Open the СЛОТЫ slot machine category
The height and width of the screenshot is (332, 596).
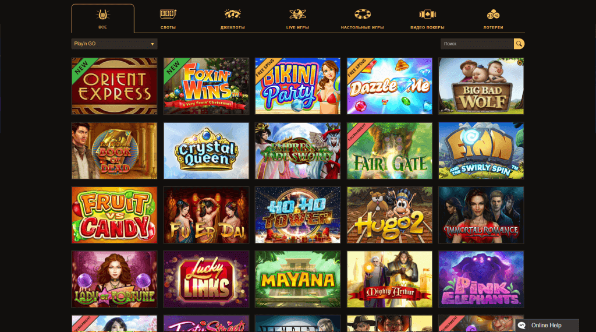point(168,15)
